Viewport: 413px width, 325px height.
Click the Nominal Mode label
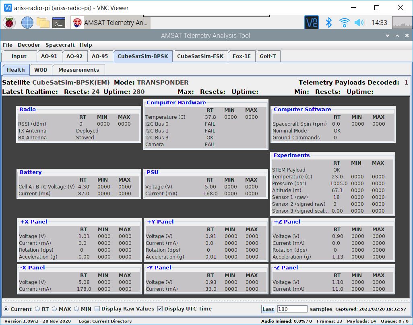click(x=290, y=131)
